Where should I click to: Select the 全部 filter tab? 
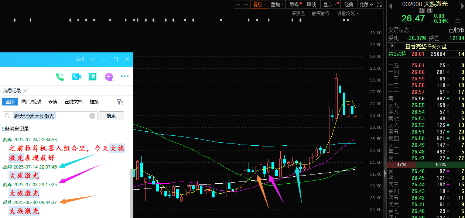[10, 102]
